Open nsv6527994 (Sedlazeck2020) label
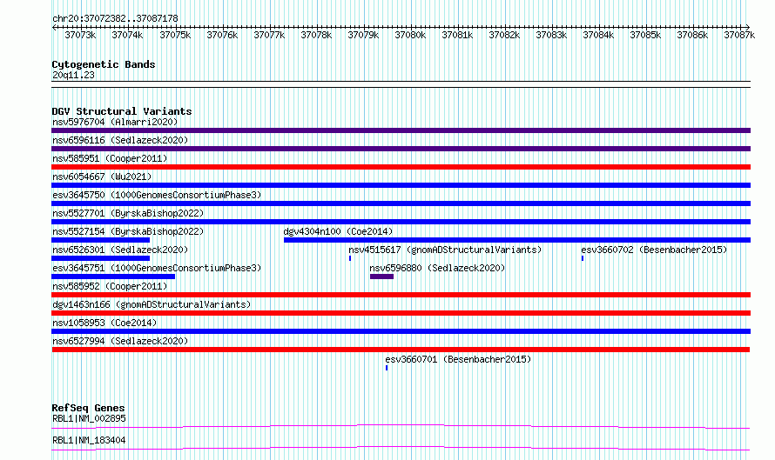775x460 pixels. coord(120,341)
